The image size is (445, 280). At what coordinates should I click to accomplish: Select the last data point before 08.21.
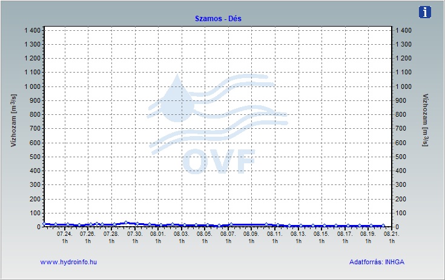tap(383, 226)
